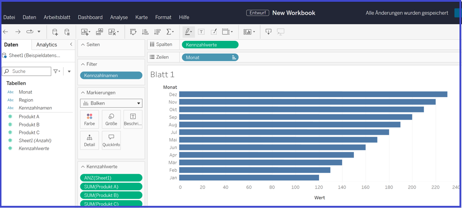Click the Größe size mark button

point(111,120)
